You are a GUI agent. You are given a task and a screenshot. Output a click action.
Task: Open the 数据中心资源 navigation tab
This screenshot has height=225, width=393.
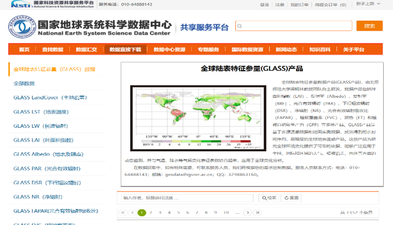[169, 49]
